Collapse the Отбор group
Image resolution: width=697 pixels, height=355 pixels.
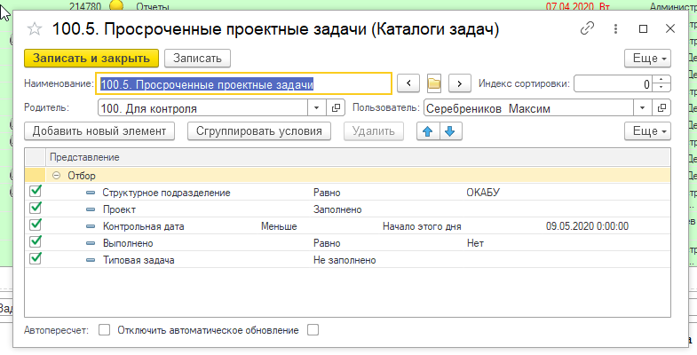pos(57,176)
